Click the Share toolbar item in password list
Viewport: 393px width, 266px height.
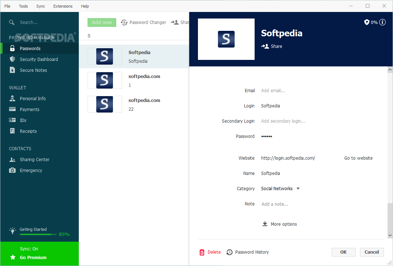(x=180, y=22)
